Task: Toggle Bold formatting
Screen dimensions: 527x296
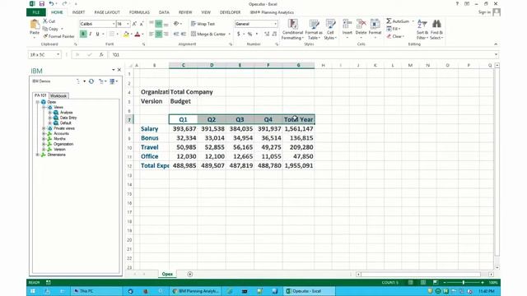Action: [x=83, y=34]
